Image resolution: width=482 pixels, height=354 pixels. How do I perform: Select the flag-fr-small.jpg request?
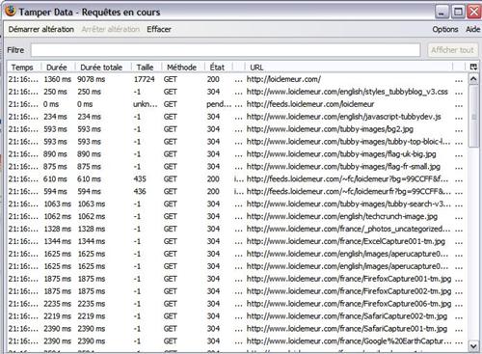236,167
